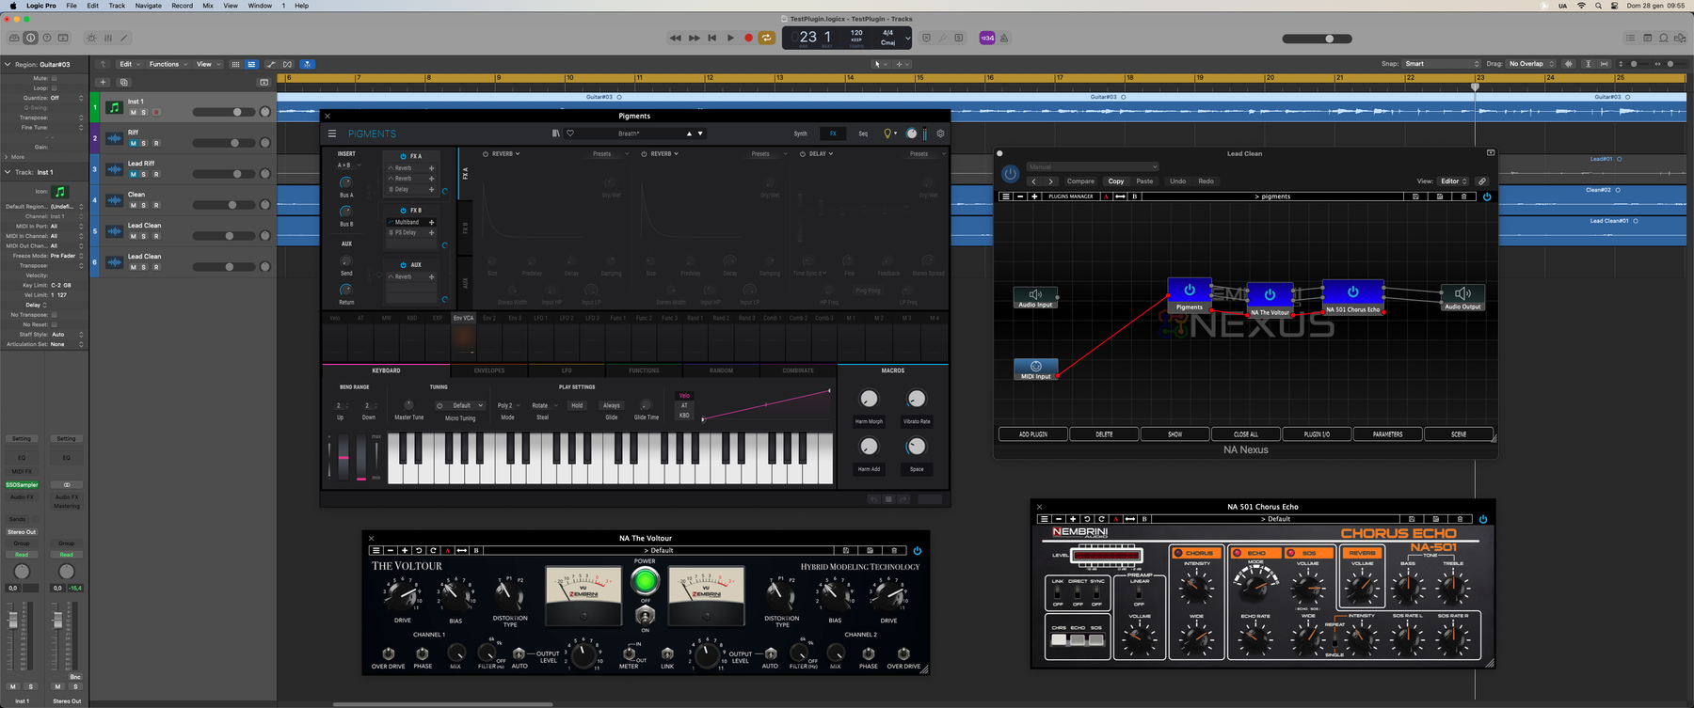Click PARAMETERS in NA Nexus

1387,434
